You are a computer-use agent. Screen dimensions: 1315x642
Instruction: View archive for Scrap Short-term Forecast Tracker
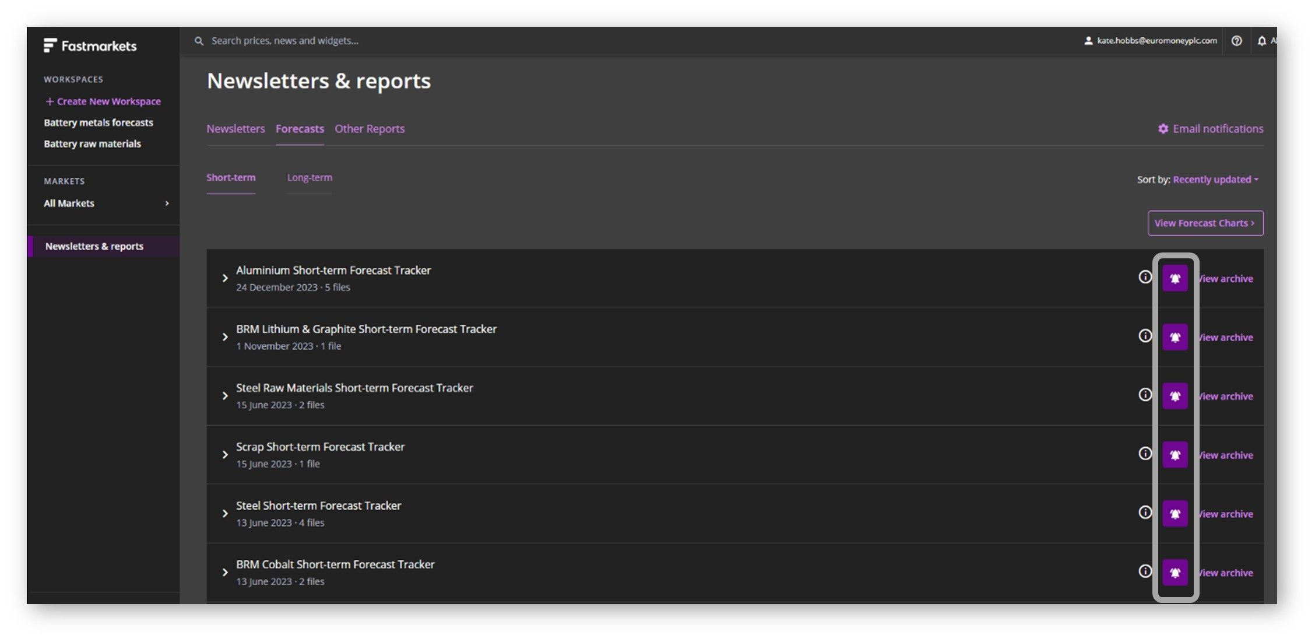1226,455
